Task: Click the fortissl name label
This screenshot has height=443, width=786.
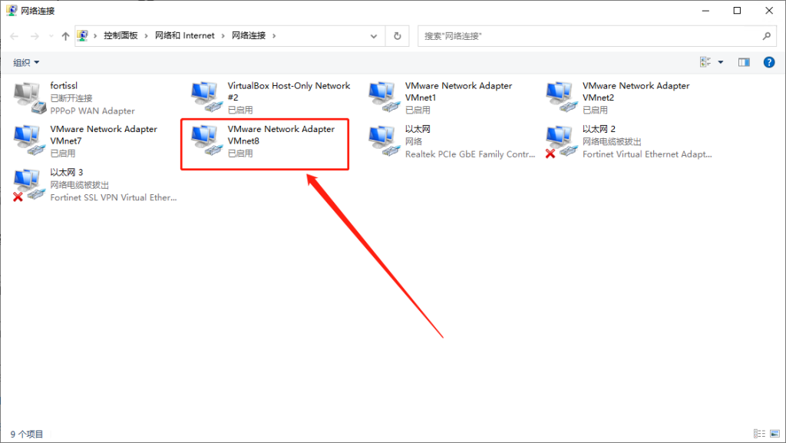Action: pyautogui.click(x=64, y=86)
